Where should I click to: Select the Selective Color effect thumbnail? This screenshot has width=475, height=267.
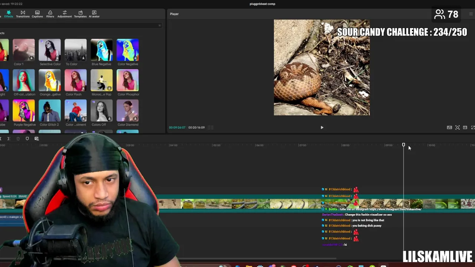tap(50, 50)
